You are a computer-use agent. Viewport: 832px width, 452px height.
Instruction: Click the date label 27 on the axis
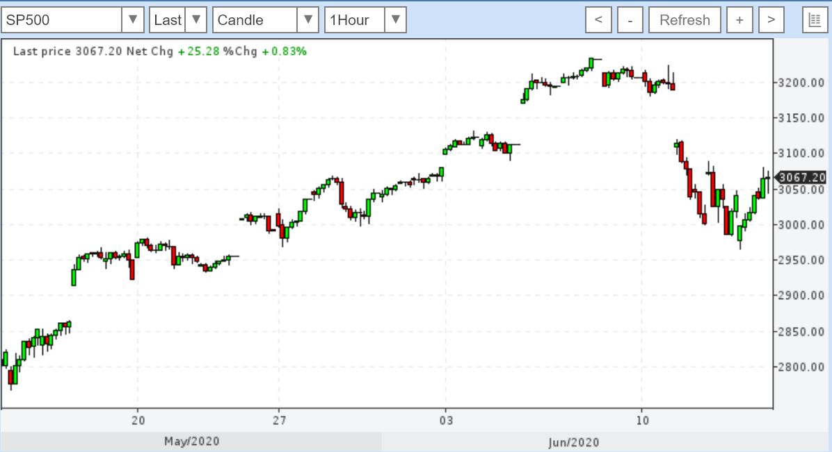click(x=279, y=421)
